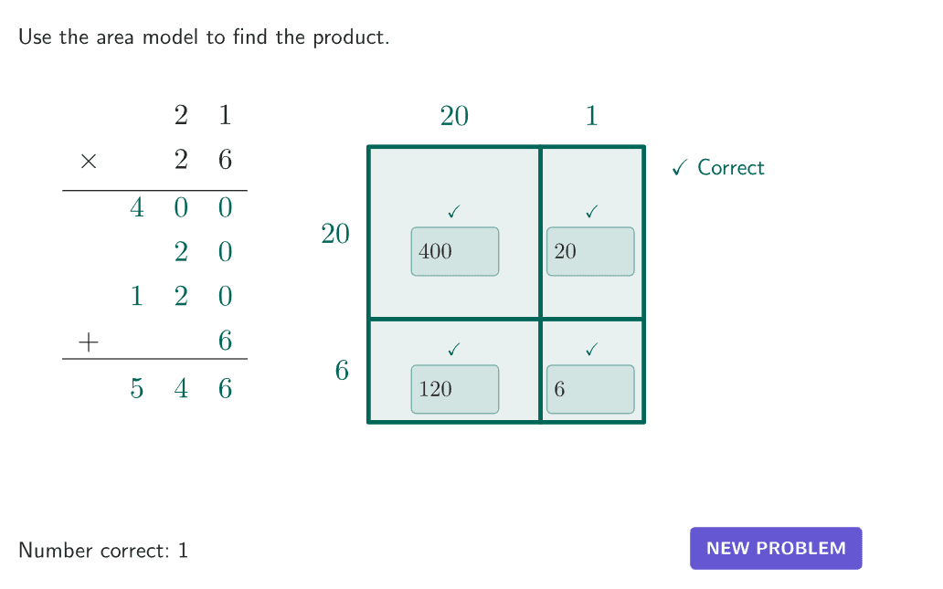The width and height of the screenshot is (943, 589).
Task: Click the 'Number correct: 1' score text
Action: coord(103,551)
